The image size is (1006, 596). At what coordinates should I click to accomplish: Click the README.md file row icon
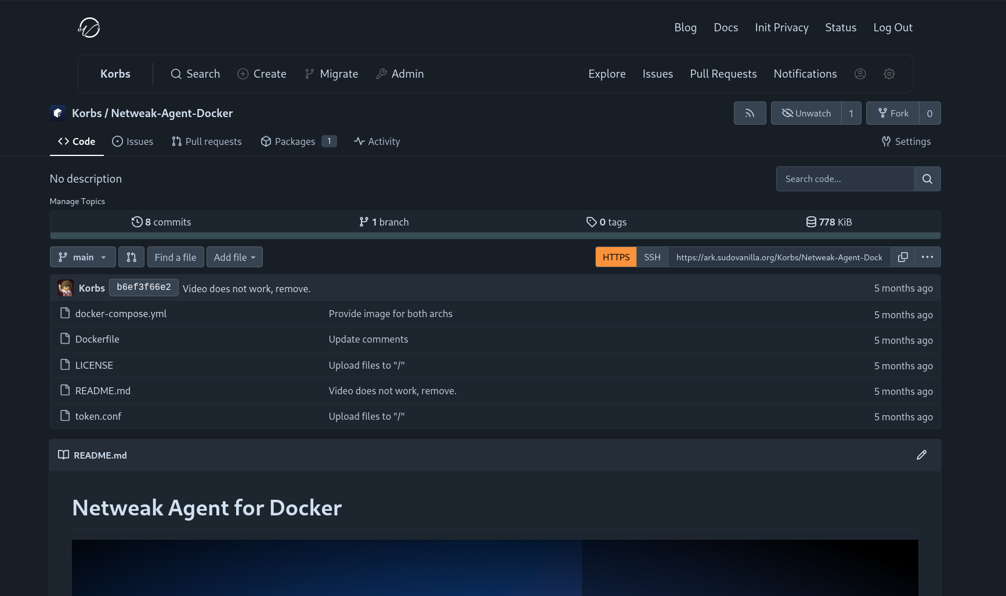(65, 390)
